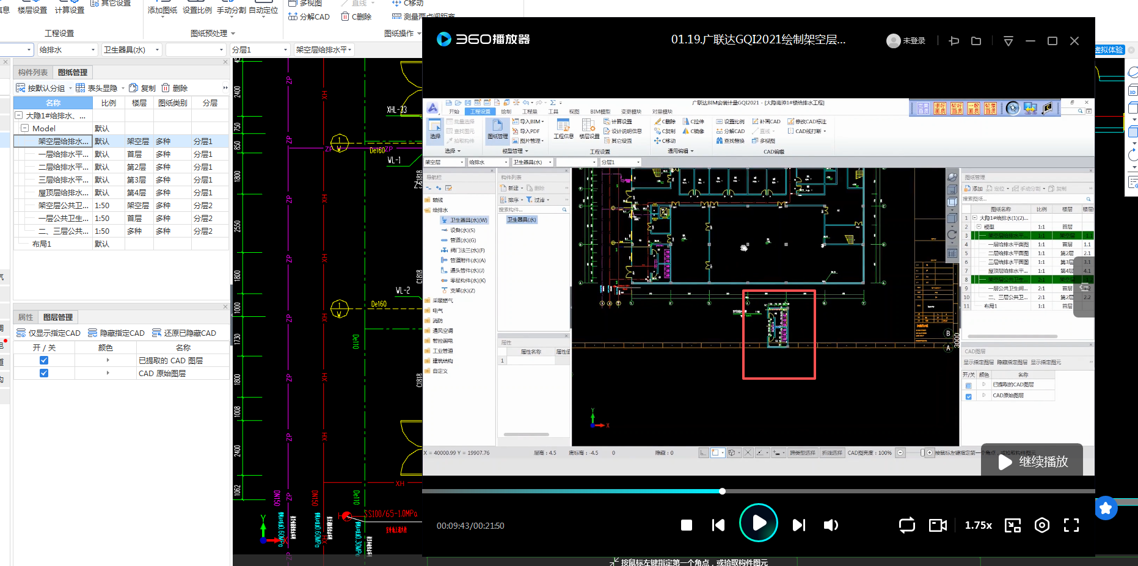The height and width of the screenshot is (566, 1138).
Task: Enter fullscreen mode in the player
Action: (x=1071, y=525)
